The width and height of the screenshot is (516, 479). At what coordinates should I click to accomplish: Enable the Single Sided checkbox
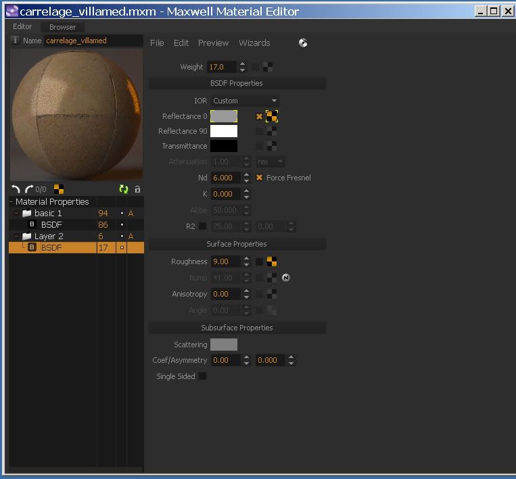(202, 376)
